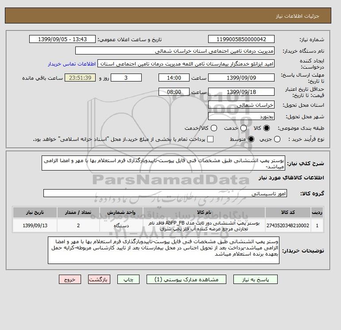The image size is (341, 330).
Task: Click the نام کالا column header
Action: point(204,212)
